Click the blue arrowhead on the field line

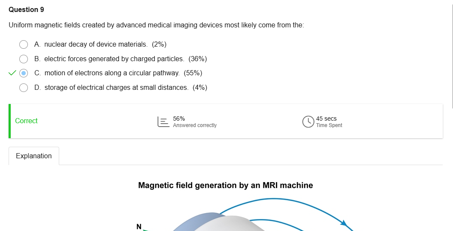[x=343, y=222]
